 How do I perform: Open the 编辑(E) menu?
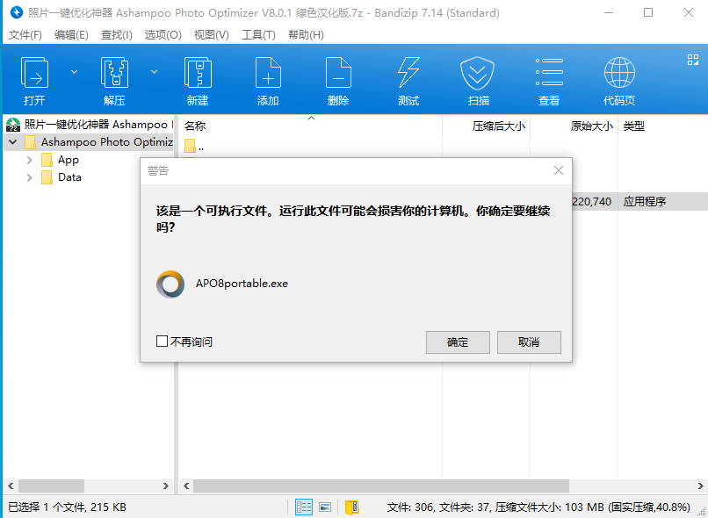[x=71, y=35]
